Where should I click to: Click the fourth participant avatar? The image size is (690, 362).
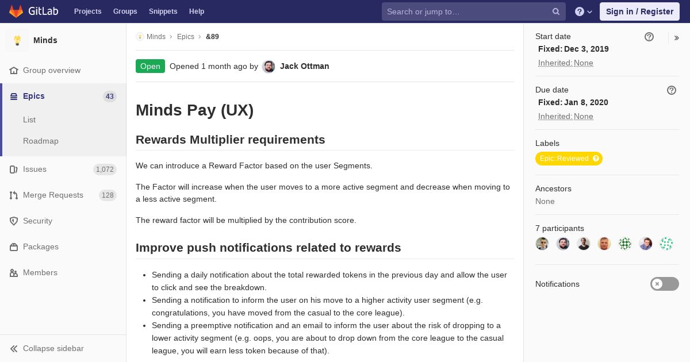click(x=604, y=244)
